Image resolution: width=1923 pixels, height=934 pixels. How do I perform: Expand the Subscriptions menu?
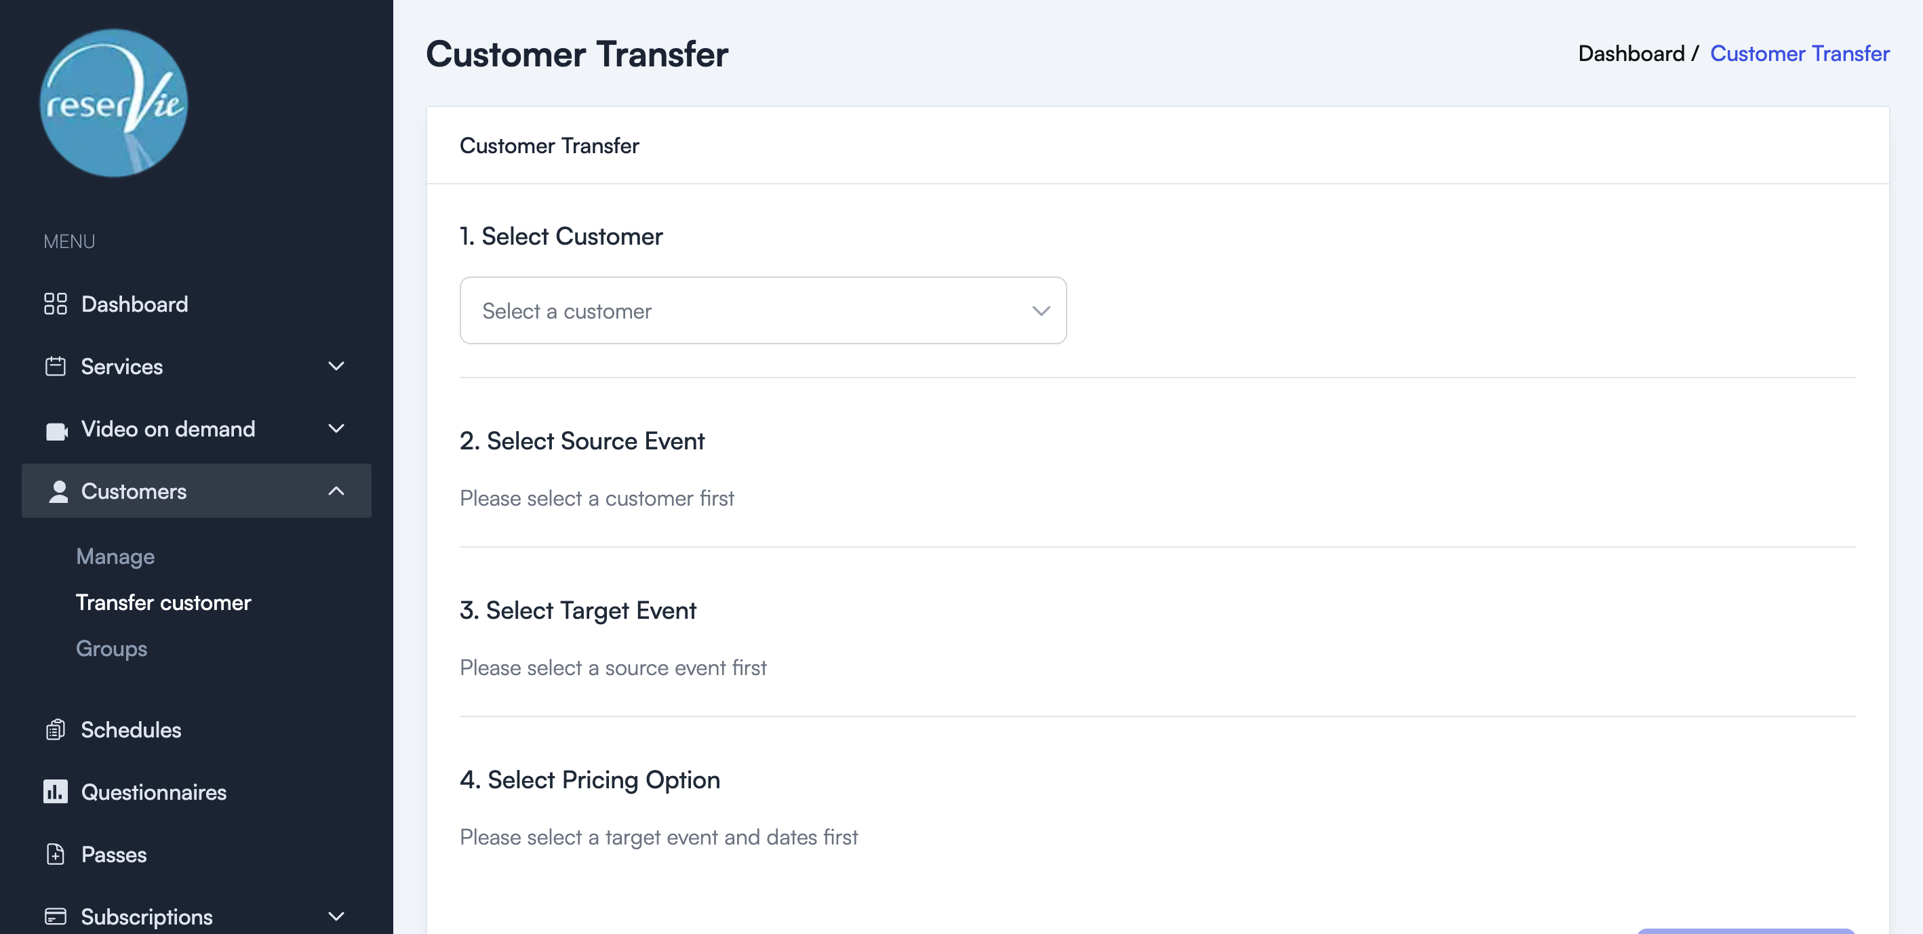[x=336, y=916]
